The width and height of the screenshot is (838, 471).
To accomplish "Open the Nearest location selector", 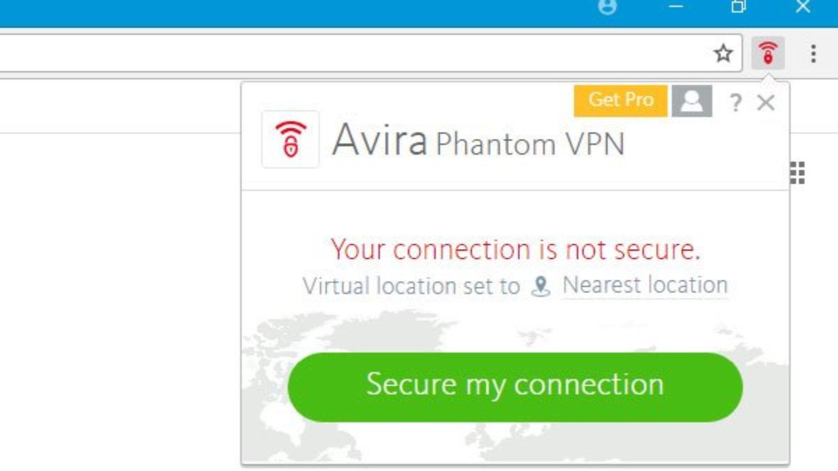I will point(645,285).
